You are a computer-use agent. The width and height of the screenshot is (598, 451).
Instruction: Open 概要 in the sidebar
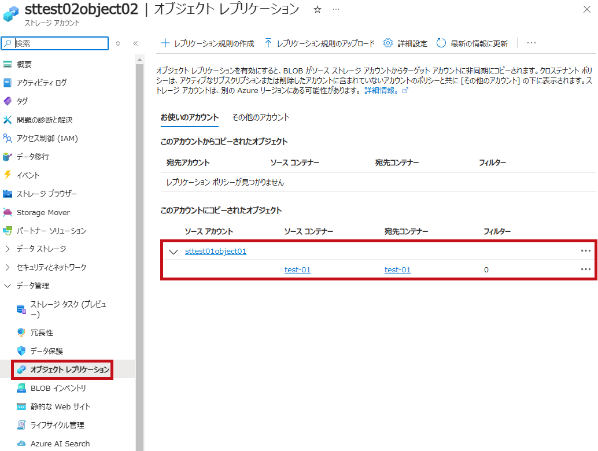pyautogui.click(x=24, y=64)
